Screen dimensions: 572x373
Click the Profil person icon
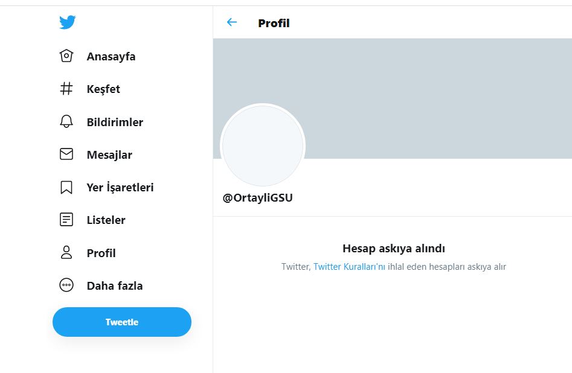click(66, 253)
